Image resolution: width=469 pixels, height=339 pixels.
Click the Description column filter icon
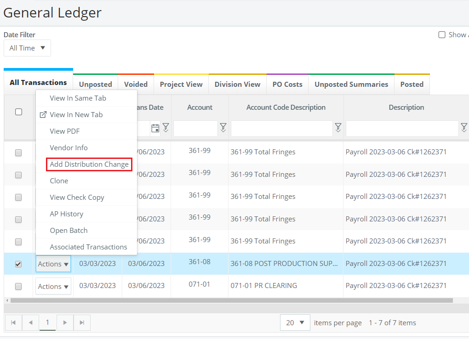tap(464, 128)
